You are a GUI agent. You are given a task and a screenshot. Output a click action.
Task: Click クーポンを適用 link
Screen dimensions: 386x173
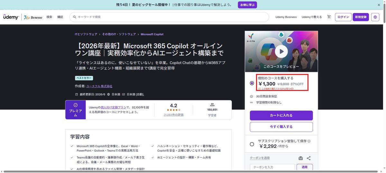tap(260, 158)
